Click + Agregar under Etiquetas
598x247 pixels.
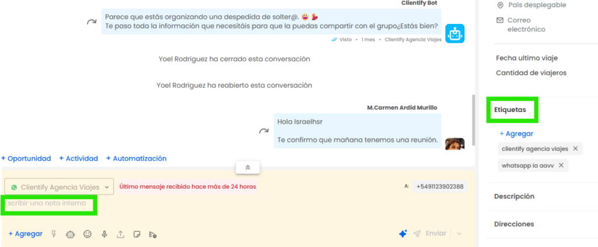[x=516, y=133]
